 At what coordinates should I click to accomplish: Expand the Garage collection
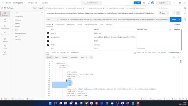(x=13, y=23)
